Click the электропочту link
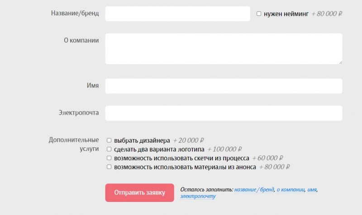362x215 pixels. [198, 197]
